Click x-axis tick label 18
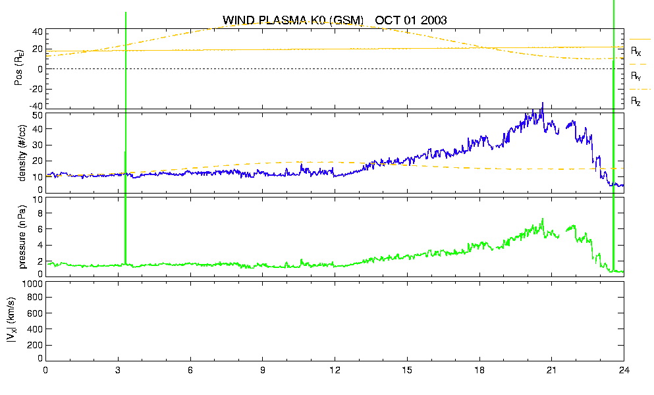This screenshot has height=395, width=654. coord(479,370)
